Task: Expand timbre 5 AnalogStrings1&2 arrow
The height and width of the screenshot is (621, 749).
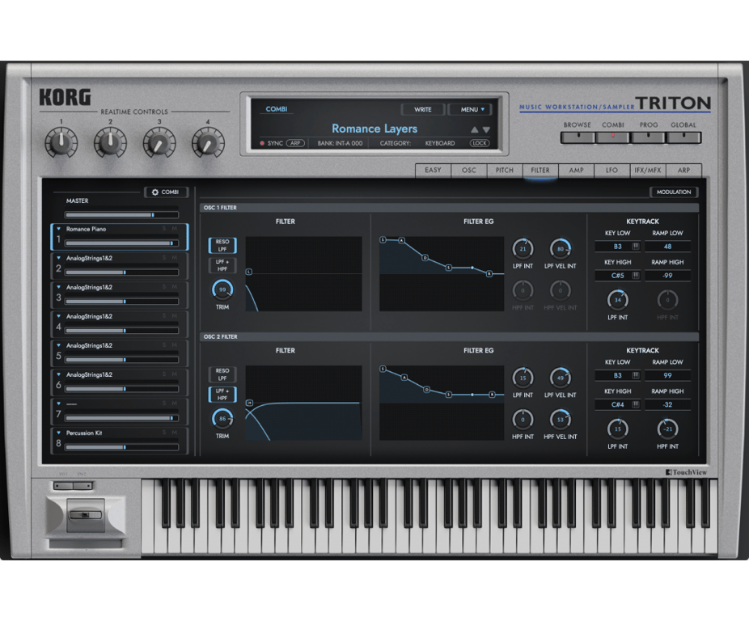Action: (59, 345)
